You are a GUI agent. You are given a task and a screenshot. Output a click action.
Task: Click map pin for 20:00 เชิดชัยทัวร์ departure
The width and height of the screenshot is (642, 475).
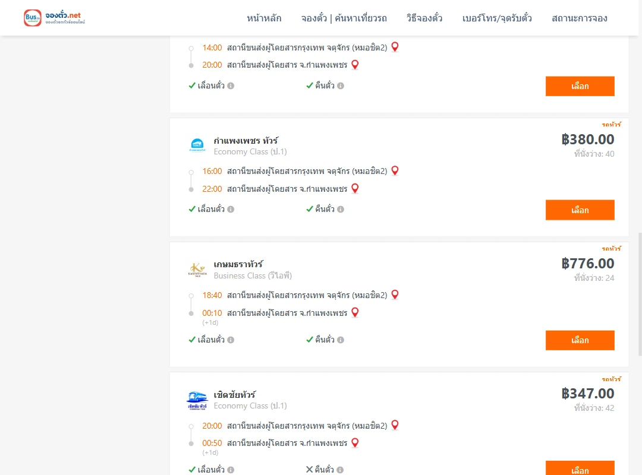point(395,425)
